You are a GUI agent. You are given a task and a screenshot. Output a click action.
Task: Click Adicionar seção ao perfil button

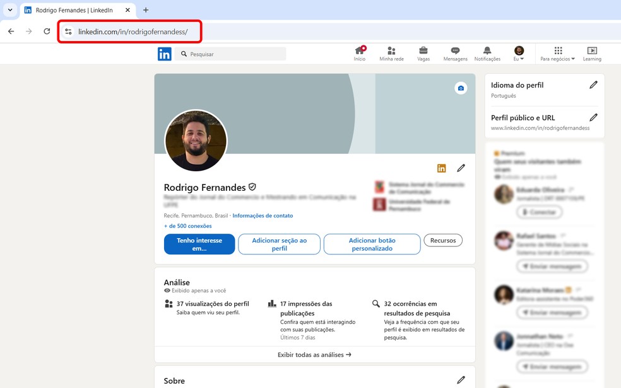[x=279, y=244]
